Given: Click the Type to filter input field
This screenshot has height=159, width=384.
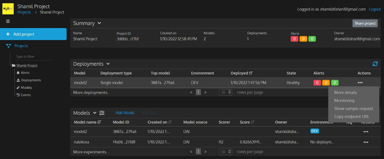Looking at the screenshot, I should (x=33, y=57).
